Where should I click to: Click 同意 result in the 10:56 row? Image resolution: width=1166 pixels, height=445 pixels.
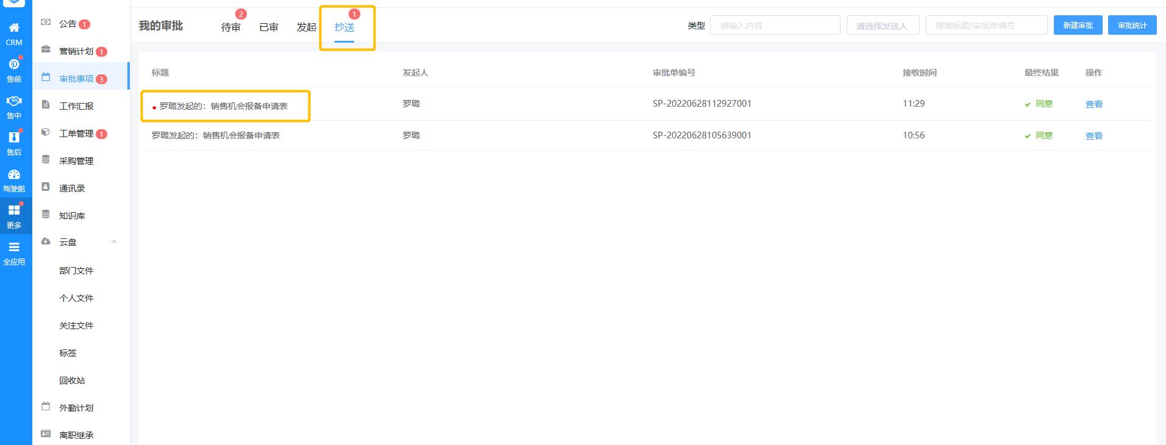1044,135
